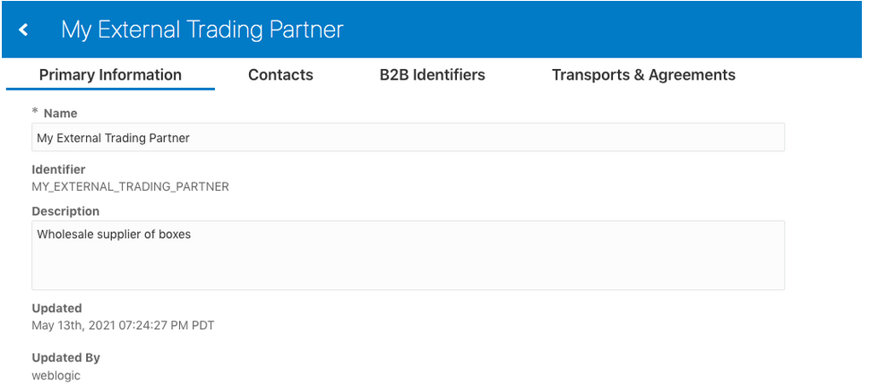Switch to the Contacts tab
869x384 pixels.
click(280, 75)
